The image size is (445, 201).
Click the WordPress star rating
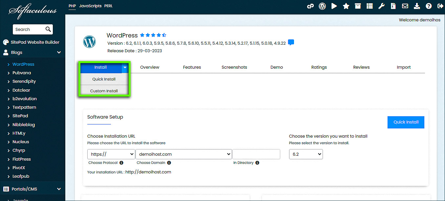[x=153, y=35]
